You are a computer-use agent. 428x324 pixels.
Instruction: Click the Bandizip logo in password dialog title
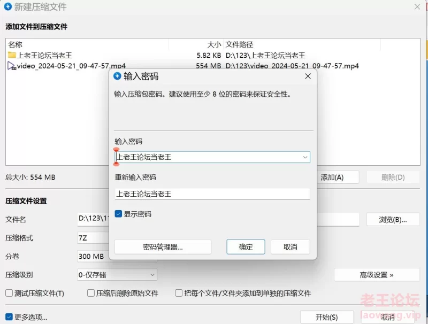[117, 76]
